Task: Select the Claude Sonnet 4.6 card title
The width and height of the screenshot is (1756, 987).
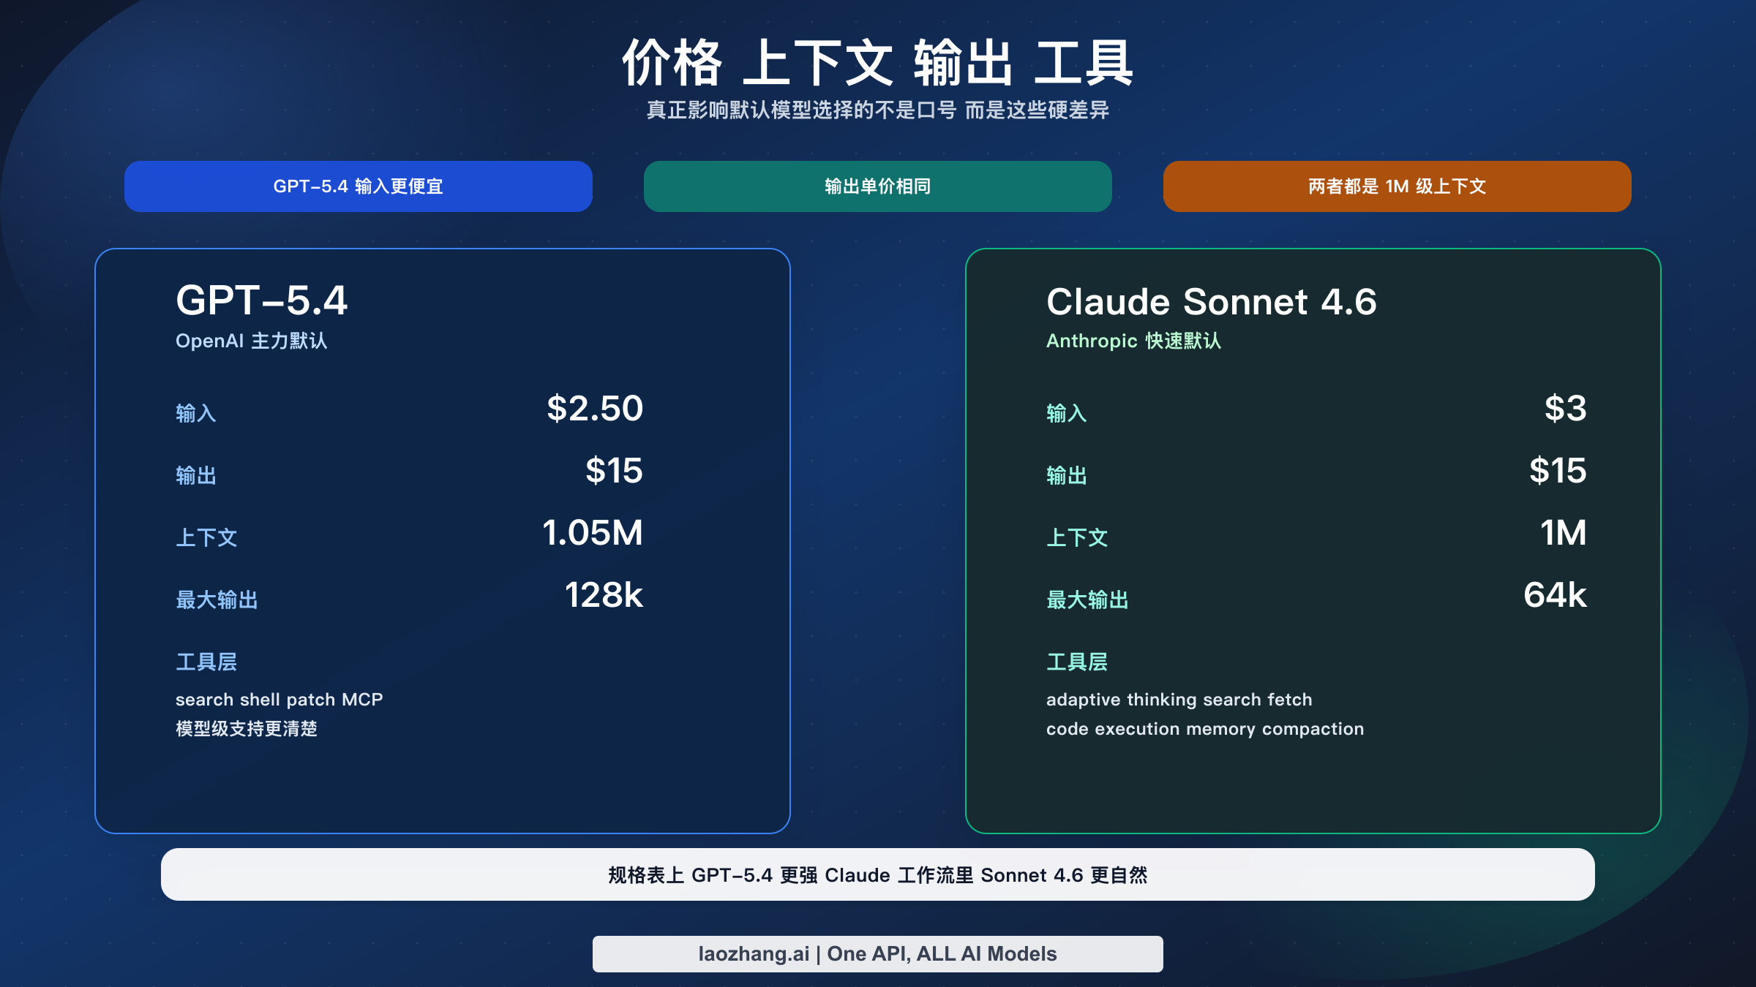Action: pyautogui.click(x=1211, y=301)
